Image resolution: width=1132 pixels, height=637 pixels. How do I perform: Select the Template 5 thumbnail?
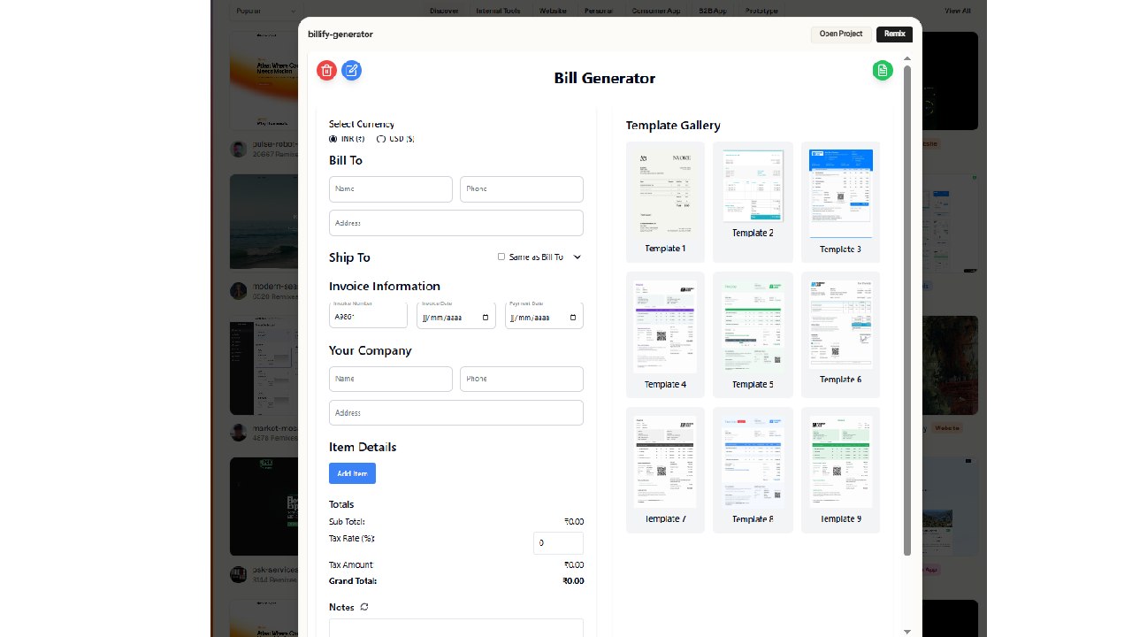753,334
